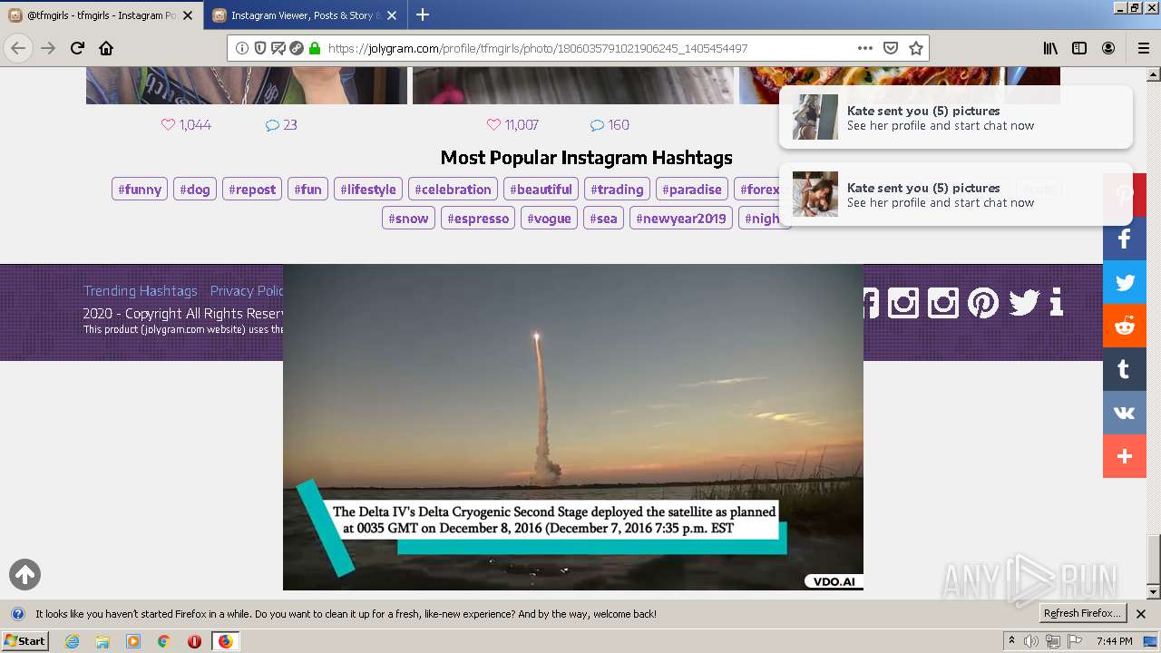Screen dimensions: 1161x653
Task: Open Opera from taskbar
Action: pyautogui.click(x=194, y=641)
